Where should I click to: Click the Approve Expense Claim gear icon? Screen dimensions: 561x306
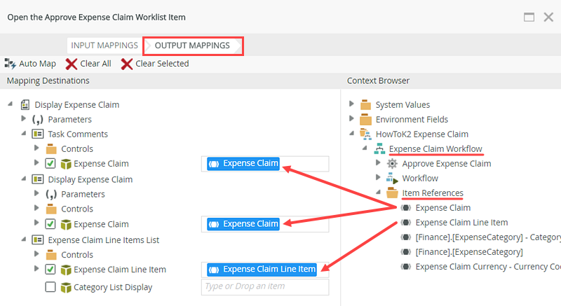coord(392,163)
